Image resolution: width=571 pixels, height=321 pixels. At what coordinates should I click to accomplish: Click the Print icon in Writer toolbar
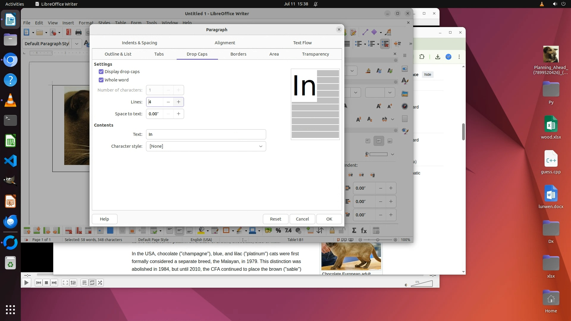(x=79, y=32)
